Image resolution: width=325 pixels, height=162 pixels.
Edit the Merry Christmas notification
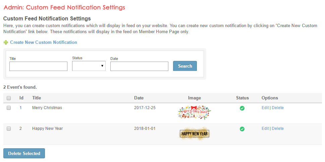(265, 108)
